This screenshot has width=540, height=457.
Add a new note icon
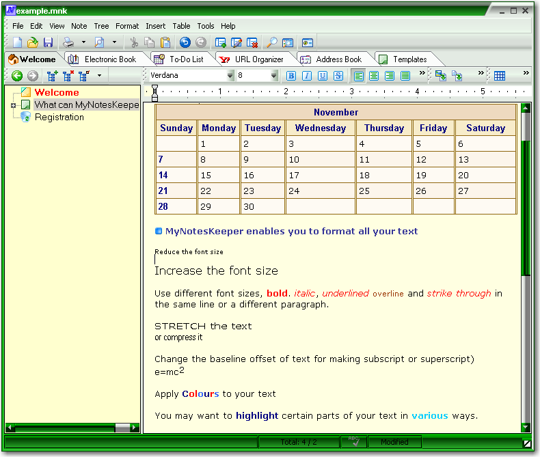click(220, 42)
